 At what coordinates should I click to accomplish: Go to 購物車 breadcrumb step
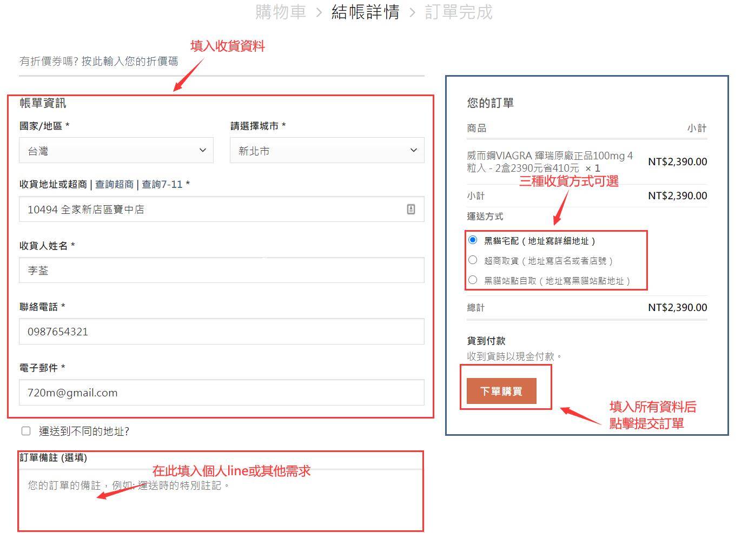click(280, 12)
